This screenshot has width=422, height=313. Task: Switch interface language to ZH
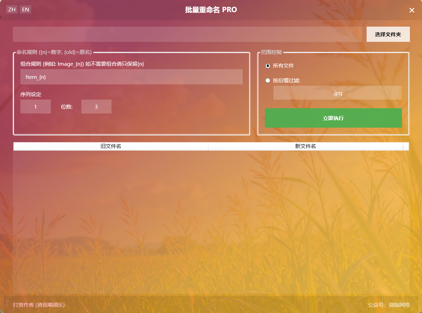click(12, 10)
